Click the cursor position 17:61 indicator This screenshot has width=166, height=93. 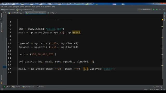[x=146, y=89]
